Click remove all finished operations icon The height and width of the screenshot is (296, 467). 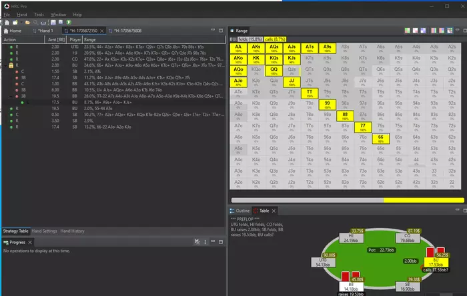tap(197, 242)
